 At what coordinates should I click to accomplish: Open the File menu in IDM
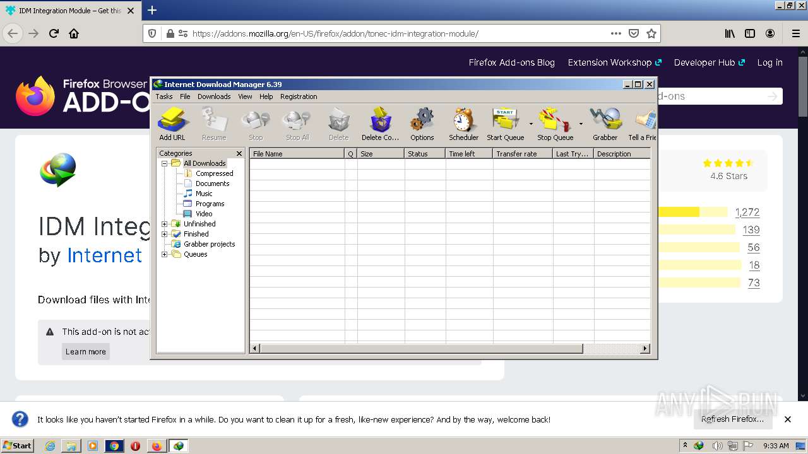click(185, 96)
